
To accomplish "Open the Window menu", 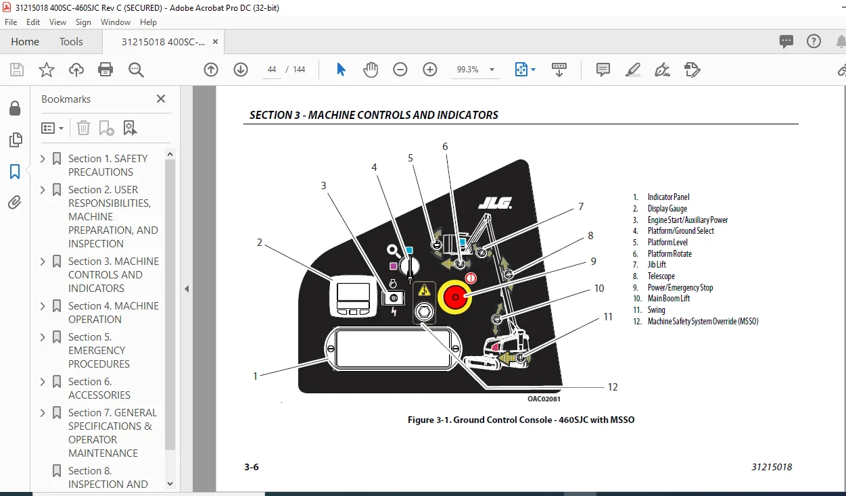I will [116, 22].
